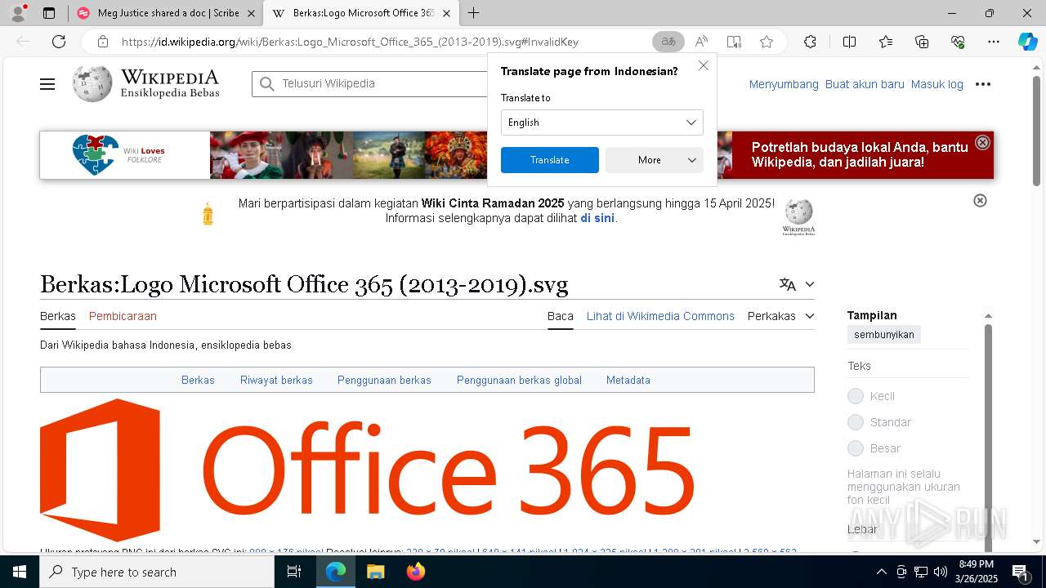Launch Firefox from taskbar

pyautogui.click(x=415, y=572)
